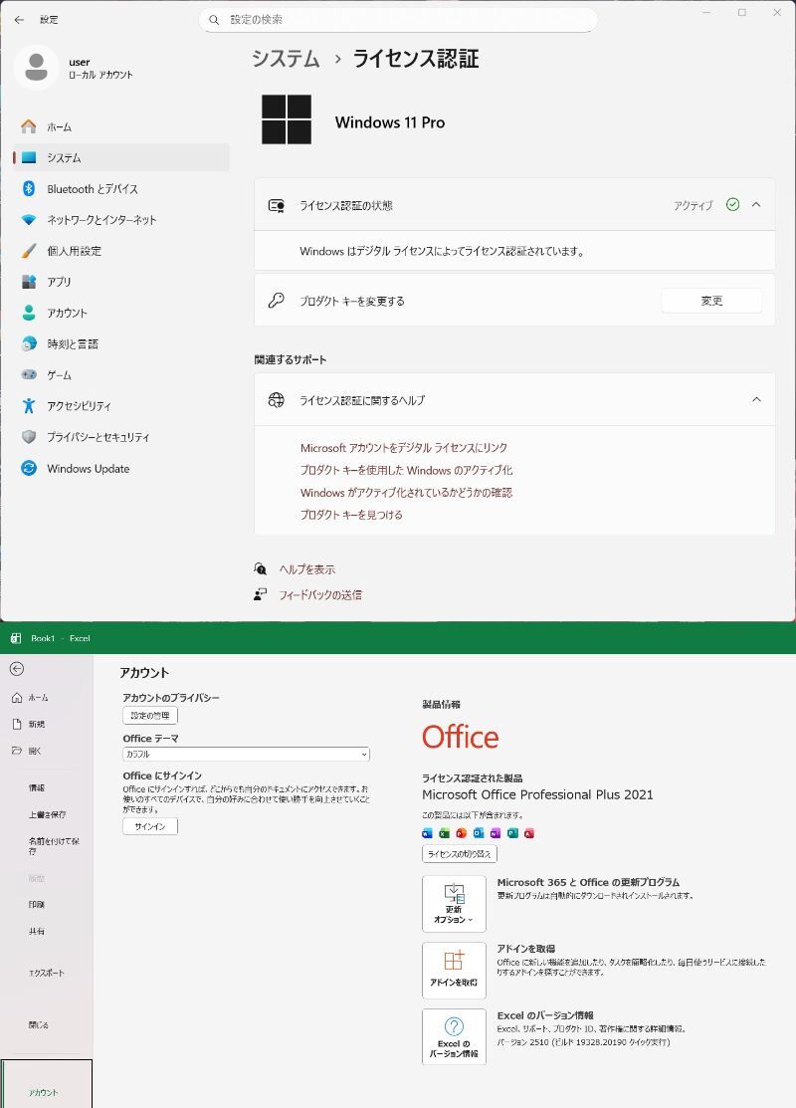This screenshot has width=796, height=1108.
Task: Click the アドインを取得 icon button
Action: click(454, 970)
